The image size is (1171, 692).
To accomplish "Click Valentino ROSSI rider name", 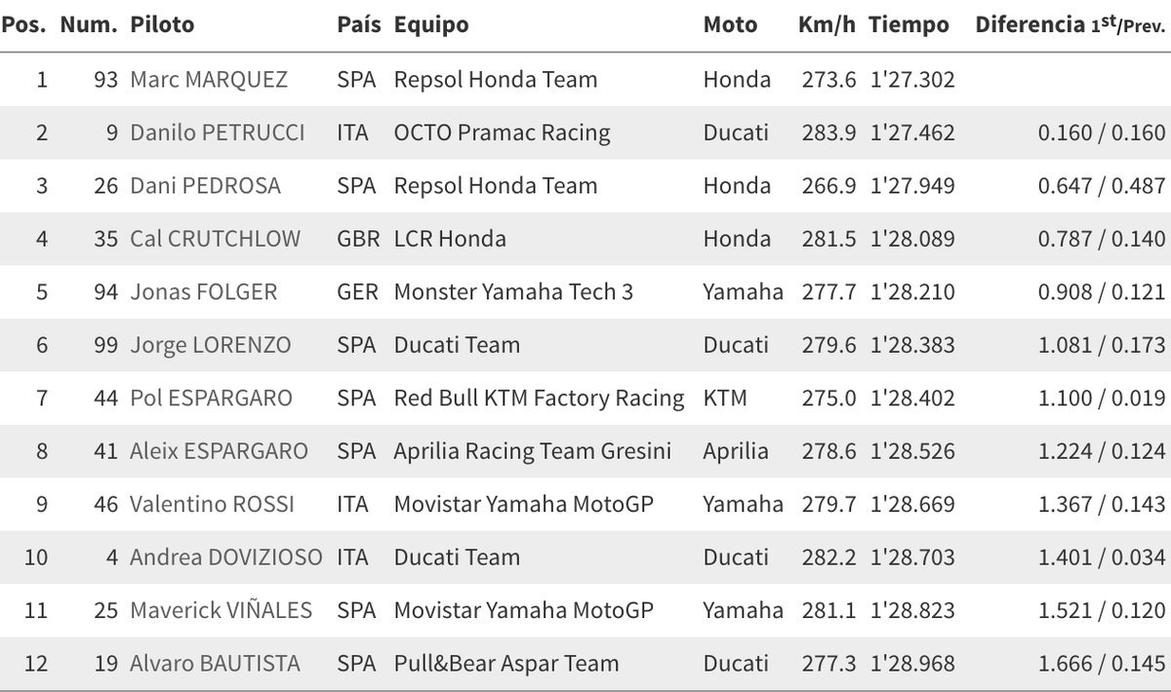I will pyautogui.click(x=212, y=504).
